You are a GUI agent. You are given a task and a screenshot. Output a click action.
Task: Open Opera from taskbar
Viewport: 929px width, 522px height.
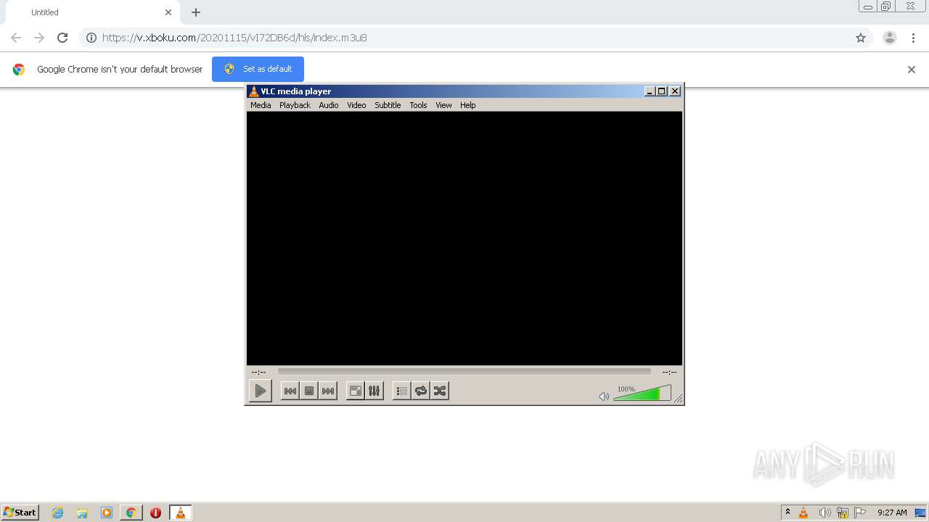[x=155, y=513]
